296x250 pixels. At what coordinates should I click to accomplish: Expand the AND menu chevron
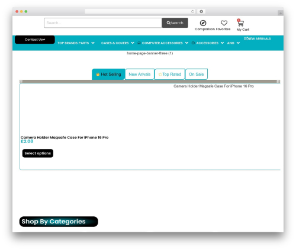(x=238, y=43)
